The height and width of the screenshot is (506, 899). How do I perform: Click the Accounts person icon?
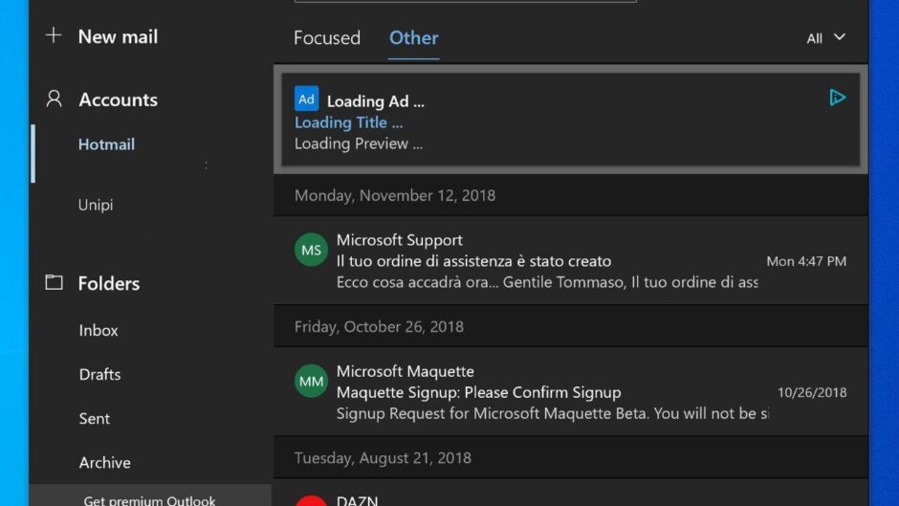point(54,99)
